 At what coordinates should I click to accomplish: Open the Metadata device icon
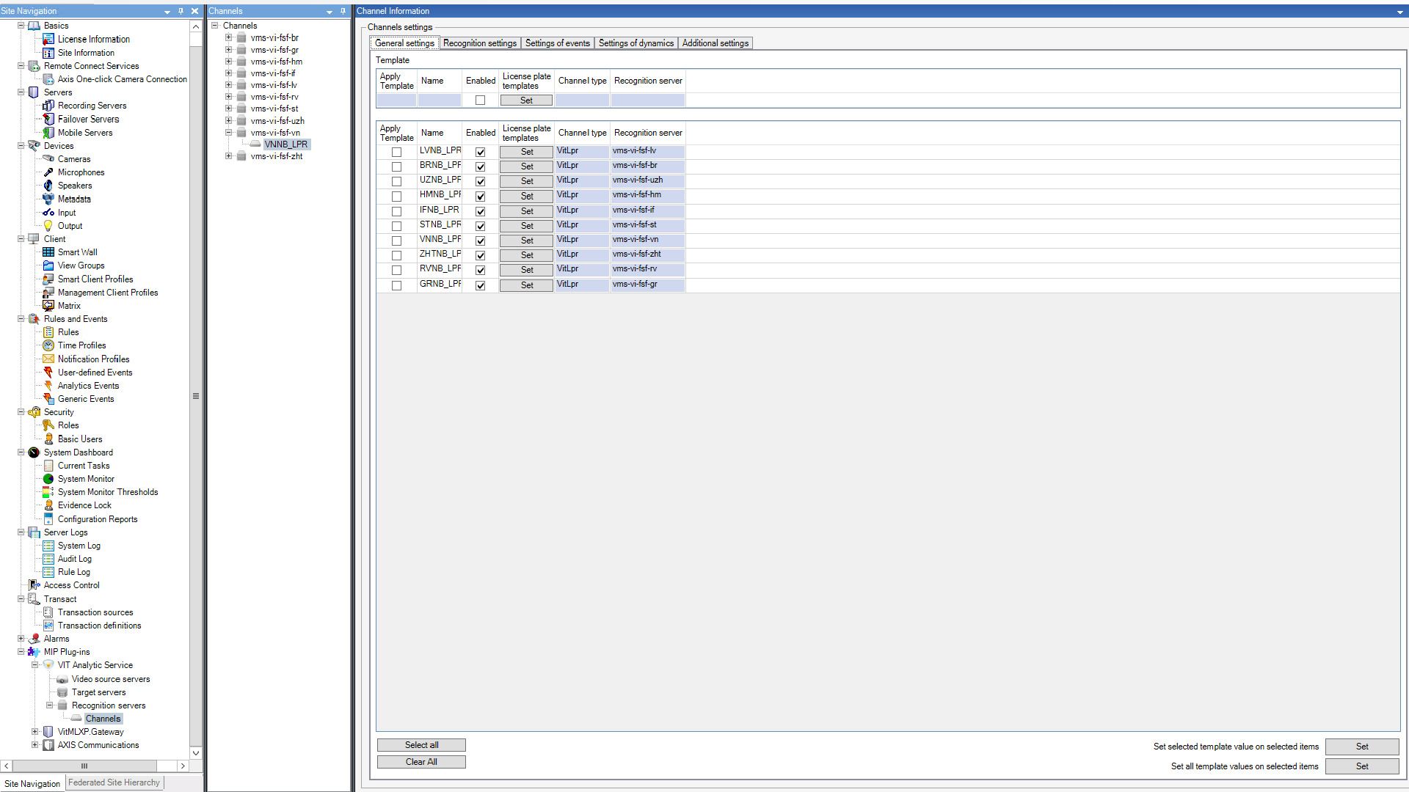pyautogui.click(x=48, y=199)
